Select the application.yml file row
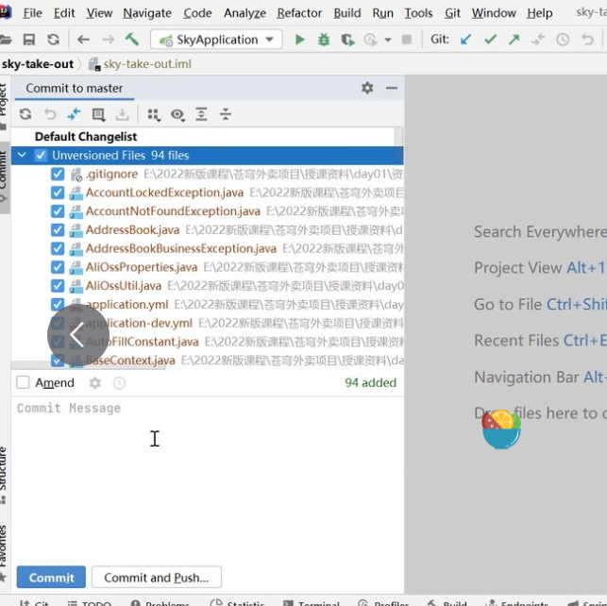The height and width of the screenshot is (606, 607). (x=207, y=305)
